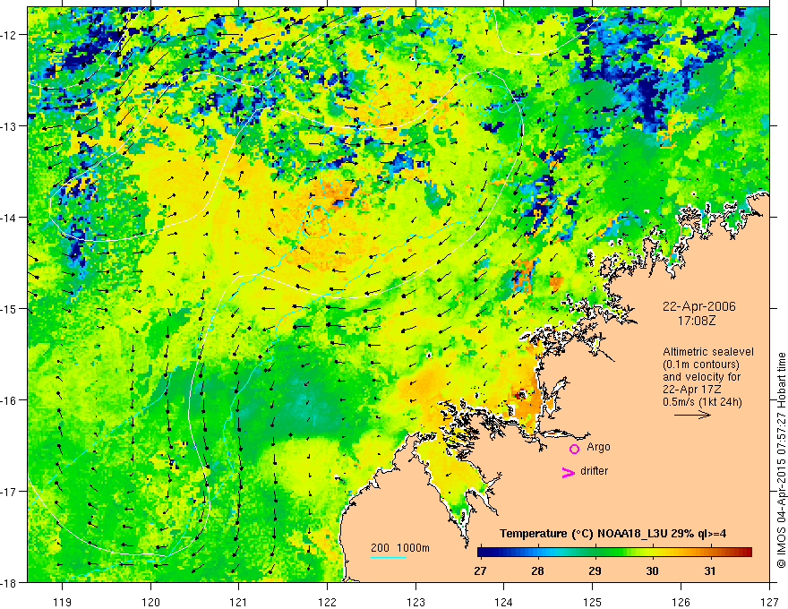Click the velocity scale arrow under 0.5m/s
This screenshot has width=788, height=609.
click(x=692, y=415)
